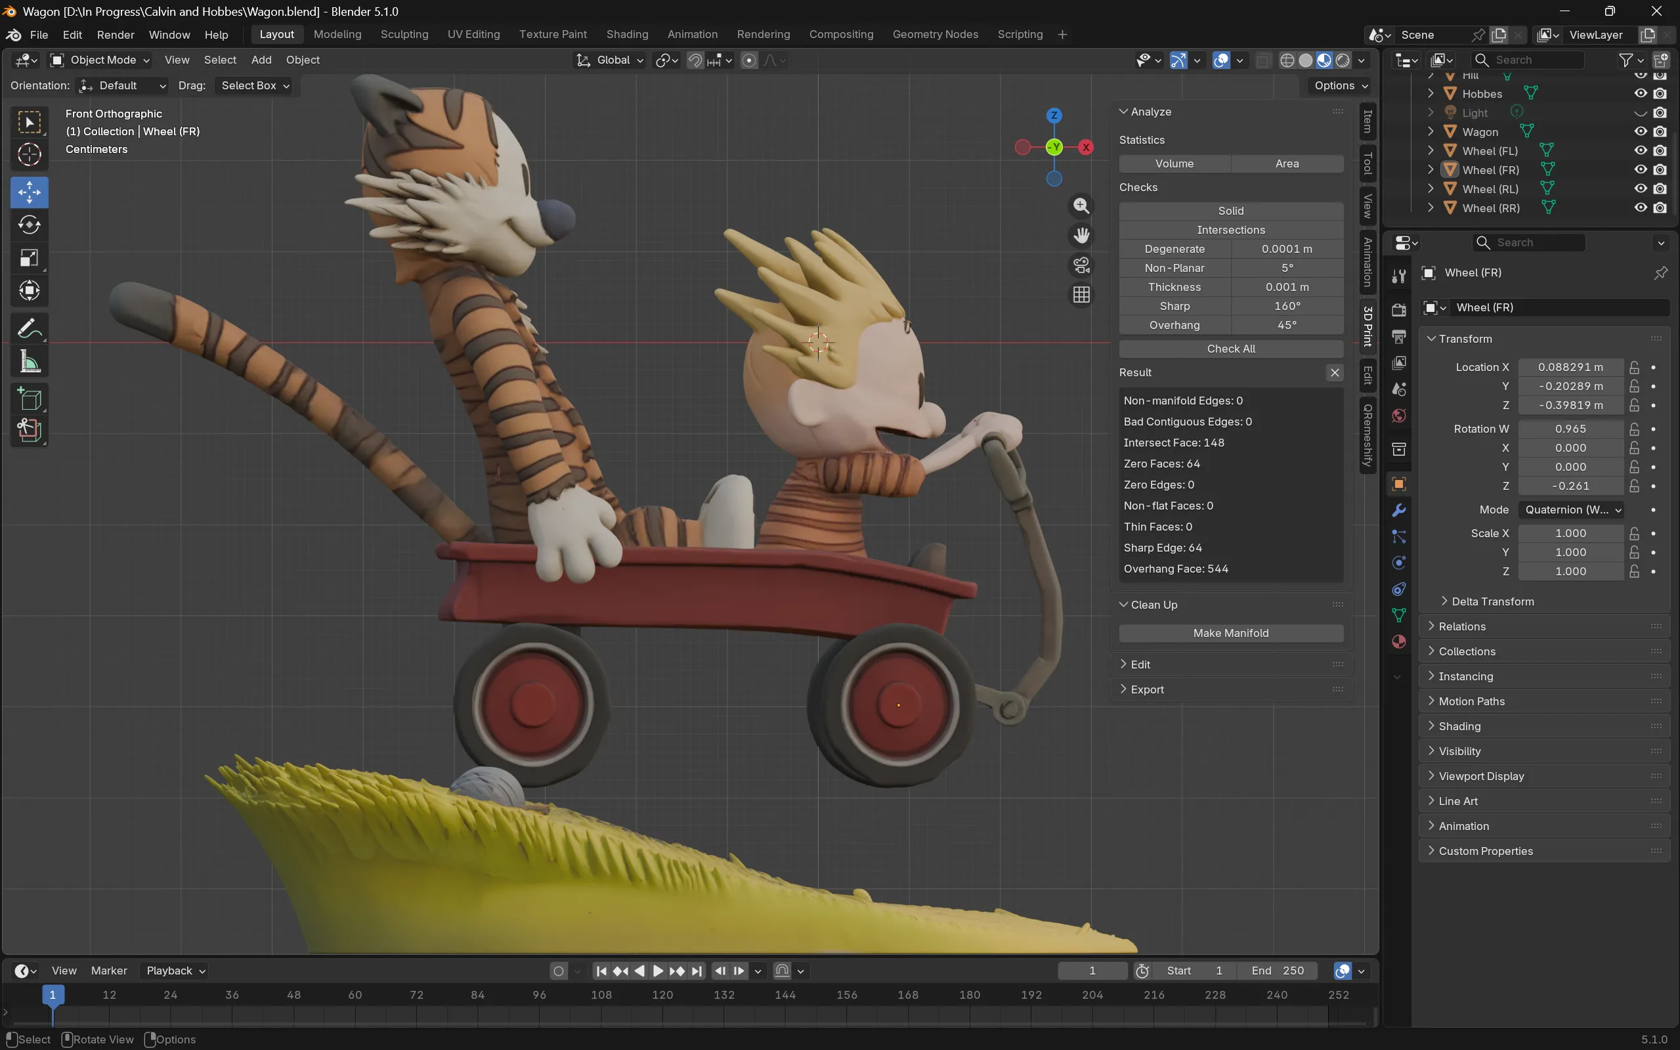Toggle the lock on Location X
Image resolution: width=1680 pixels, height=1050 pixels.
[x=1635, y=367]
